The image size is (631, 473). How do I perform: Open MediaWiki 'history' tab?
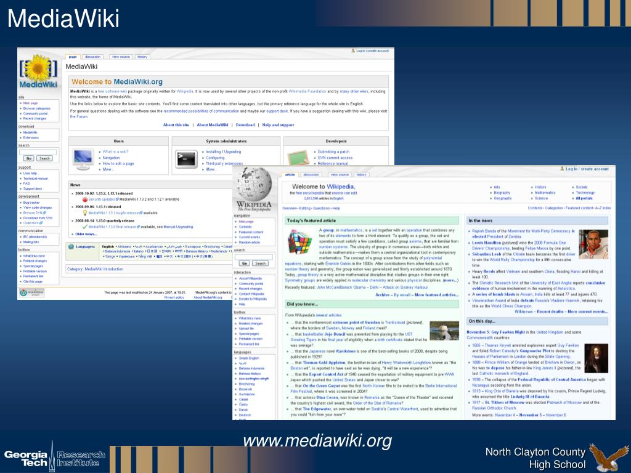tap(142, 57)
